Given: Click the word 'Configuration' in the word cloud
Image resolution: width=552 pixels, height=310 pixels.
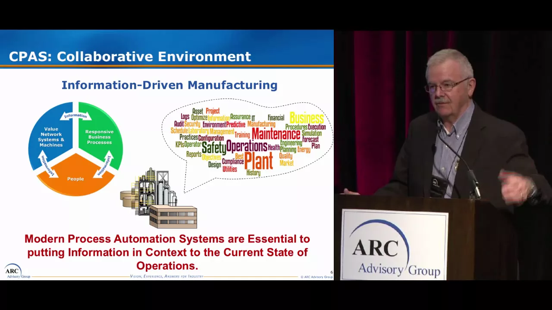Looking at the screenshot, I should tap(211, 138).
